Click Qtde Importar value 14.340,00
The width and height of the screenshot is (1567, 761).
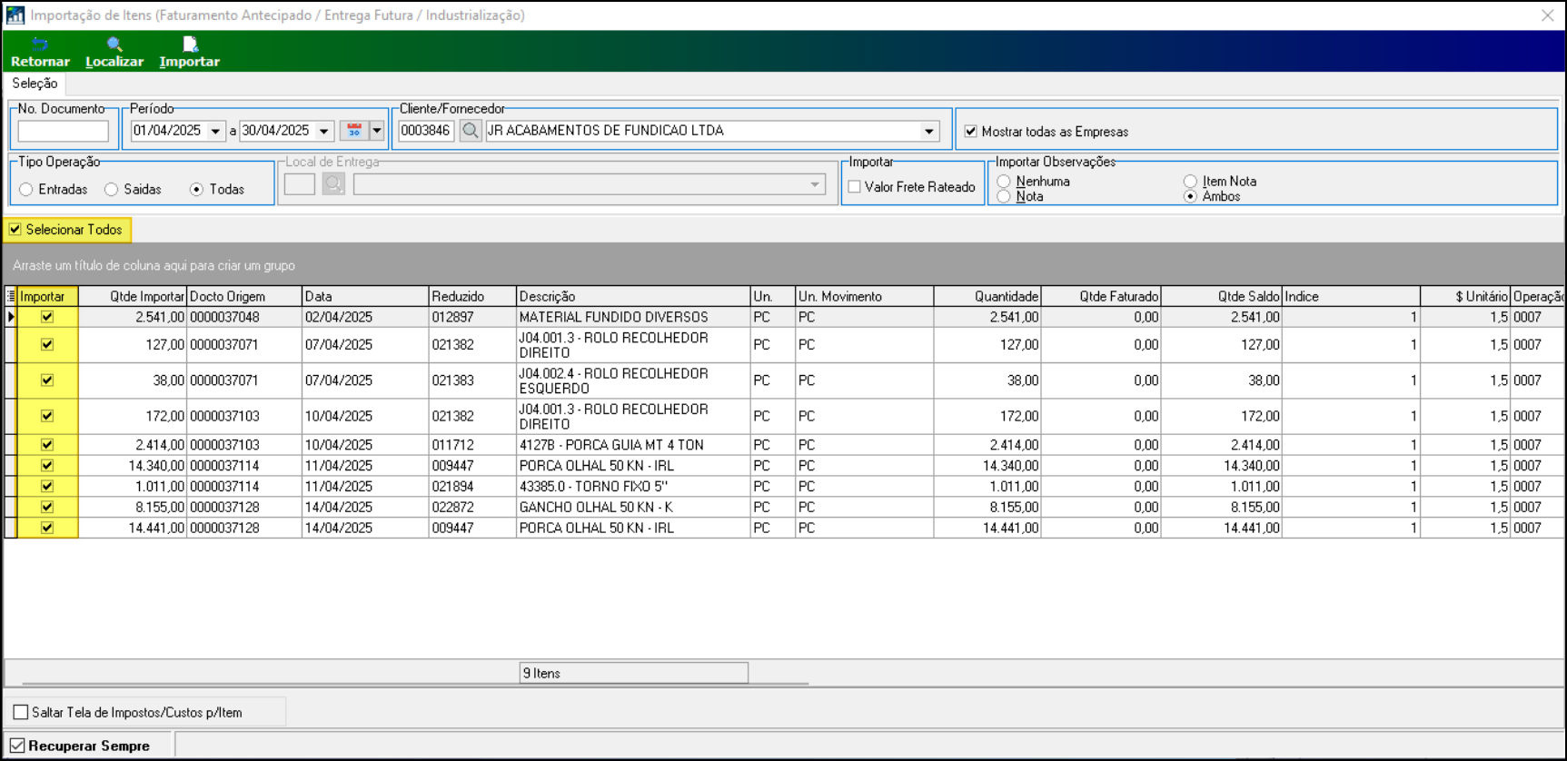tap(133, 465)
